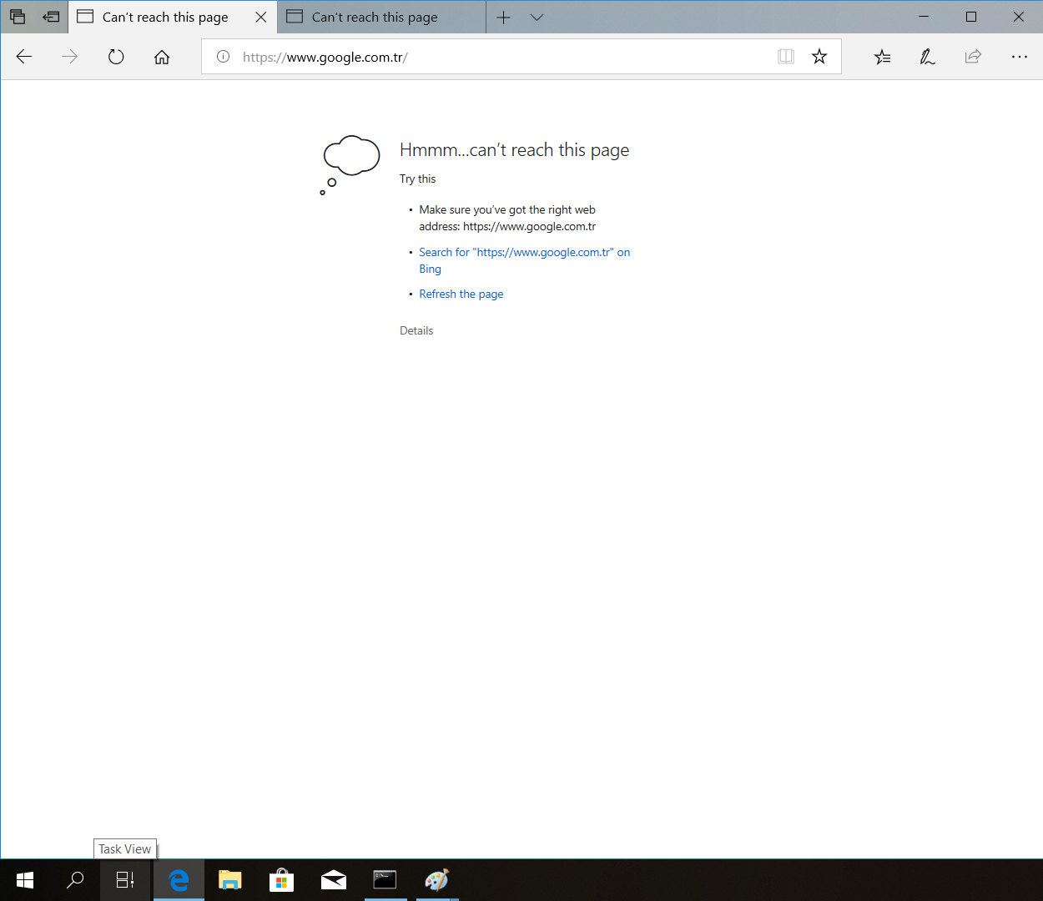Open the Windows Start menu

(25, 880)
